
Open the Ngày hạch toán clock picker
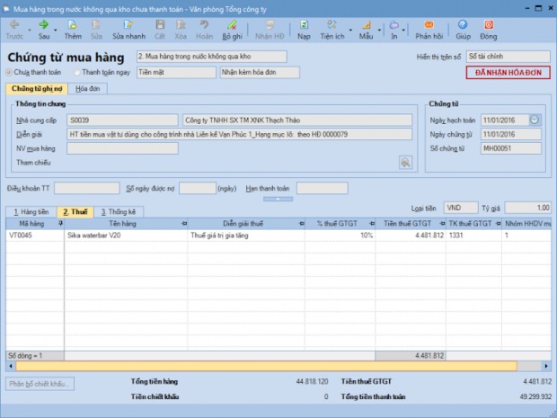point(535,120)
